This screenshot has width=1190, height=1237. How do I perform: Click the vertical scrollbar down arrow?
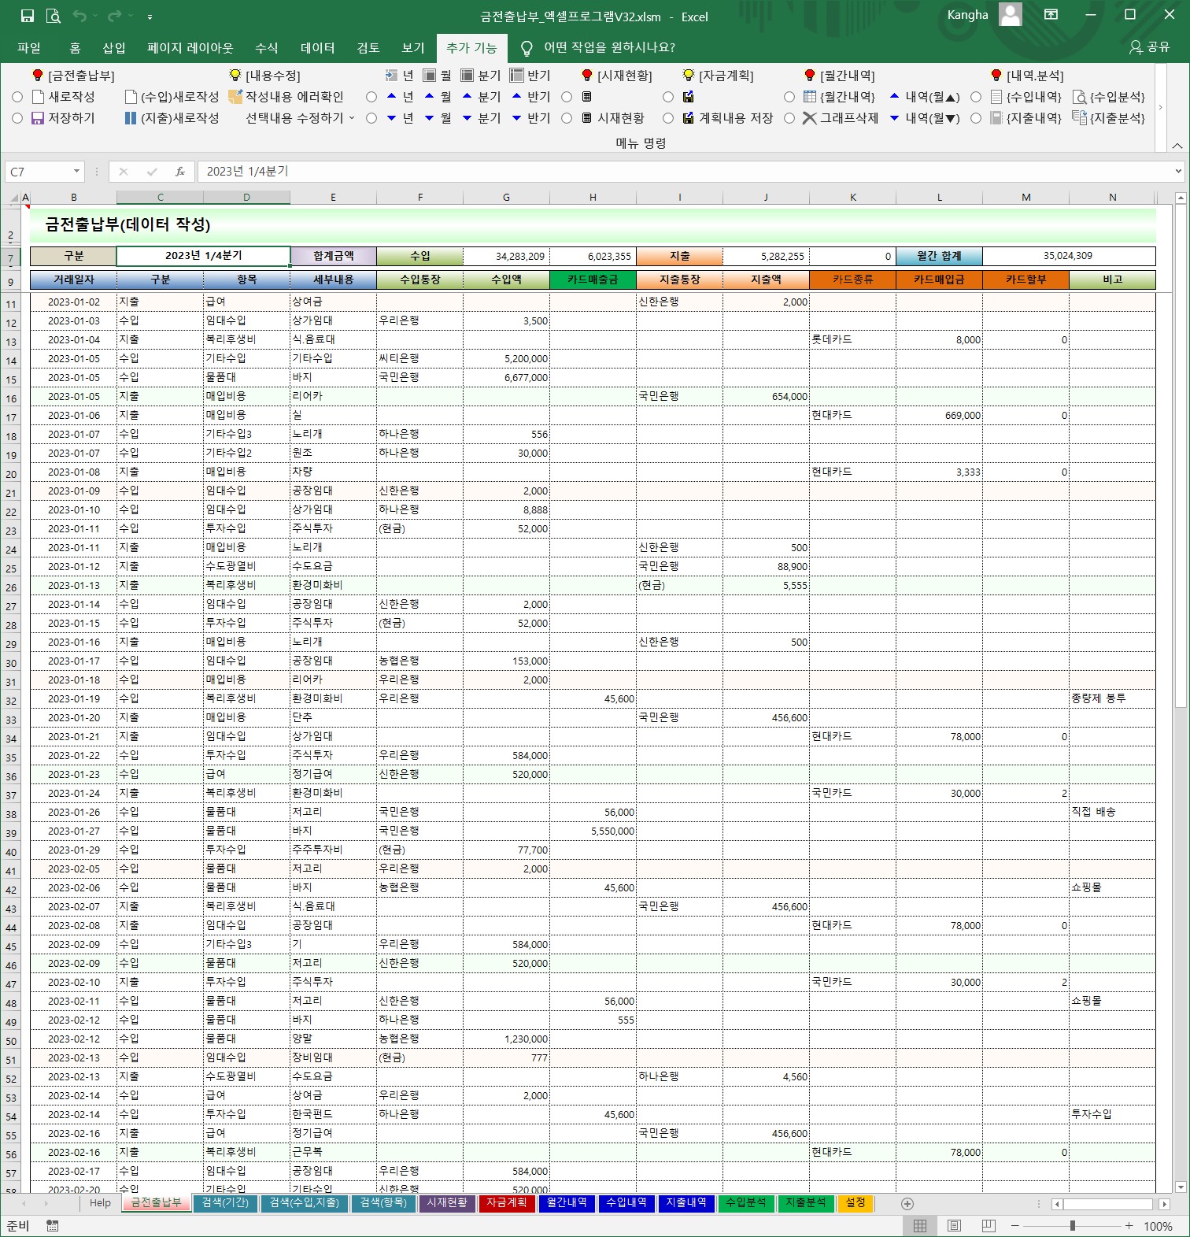point(1180,1187)
